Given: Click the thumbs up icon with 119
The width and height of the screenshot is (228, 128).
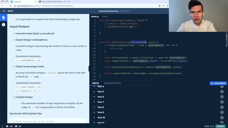Looking at the screenshot, I should pyautogui.click(x=7, y=126).
